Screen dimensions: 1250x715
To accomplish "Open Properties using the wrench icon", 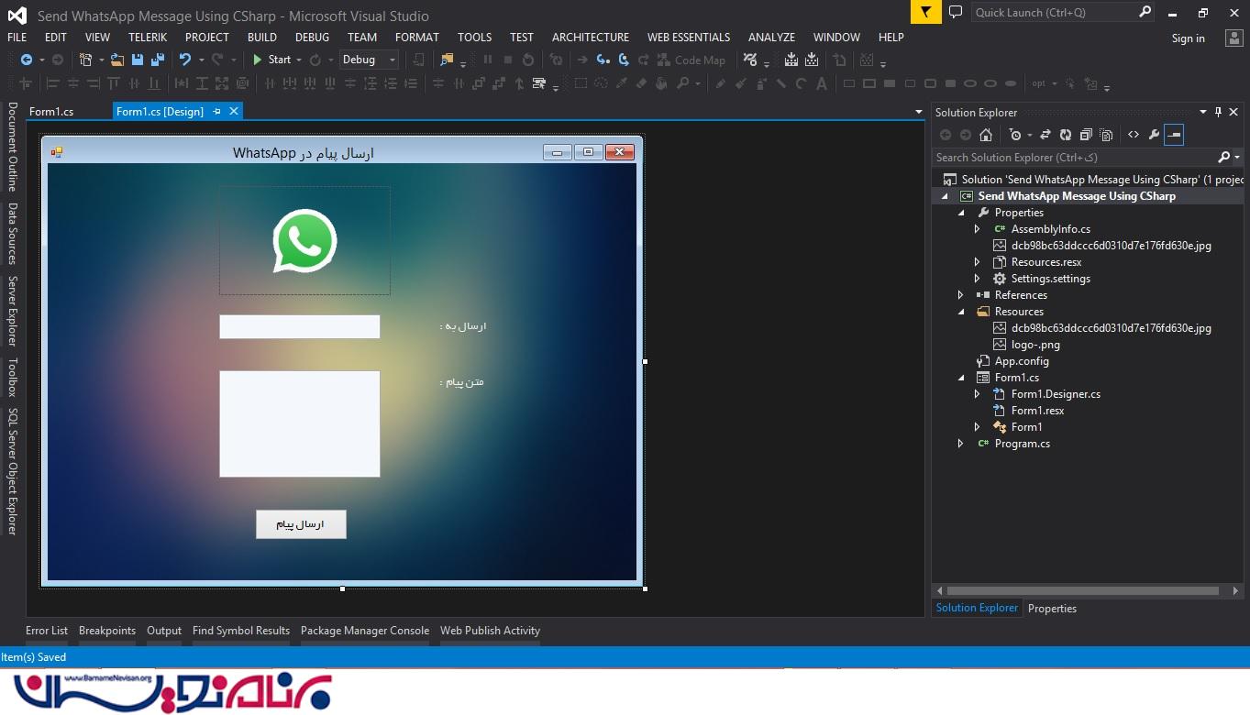I will coord(1154,135).
